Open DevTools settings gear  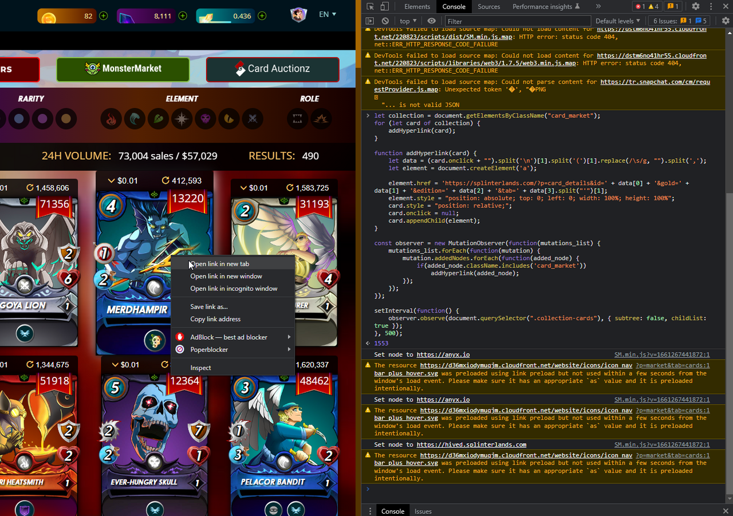[x=696, y=6]
